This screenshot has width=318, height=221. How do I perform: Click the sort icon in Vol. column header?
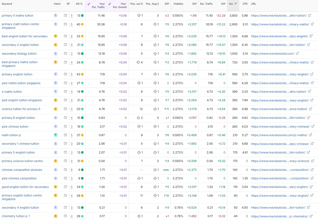[236, 4]
